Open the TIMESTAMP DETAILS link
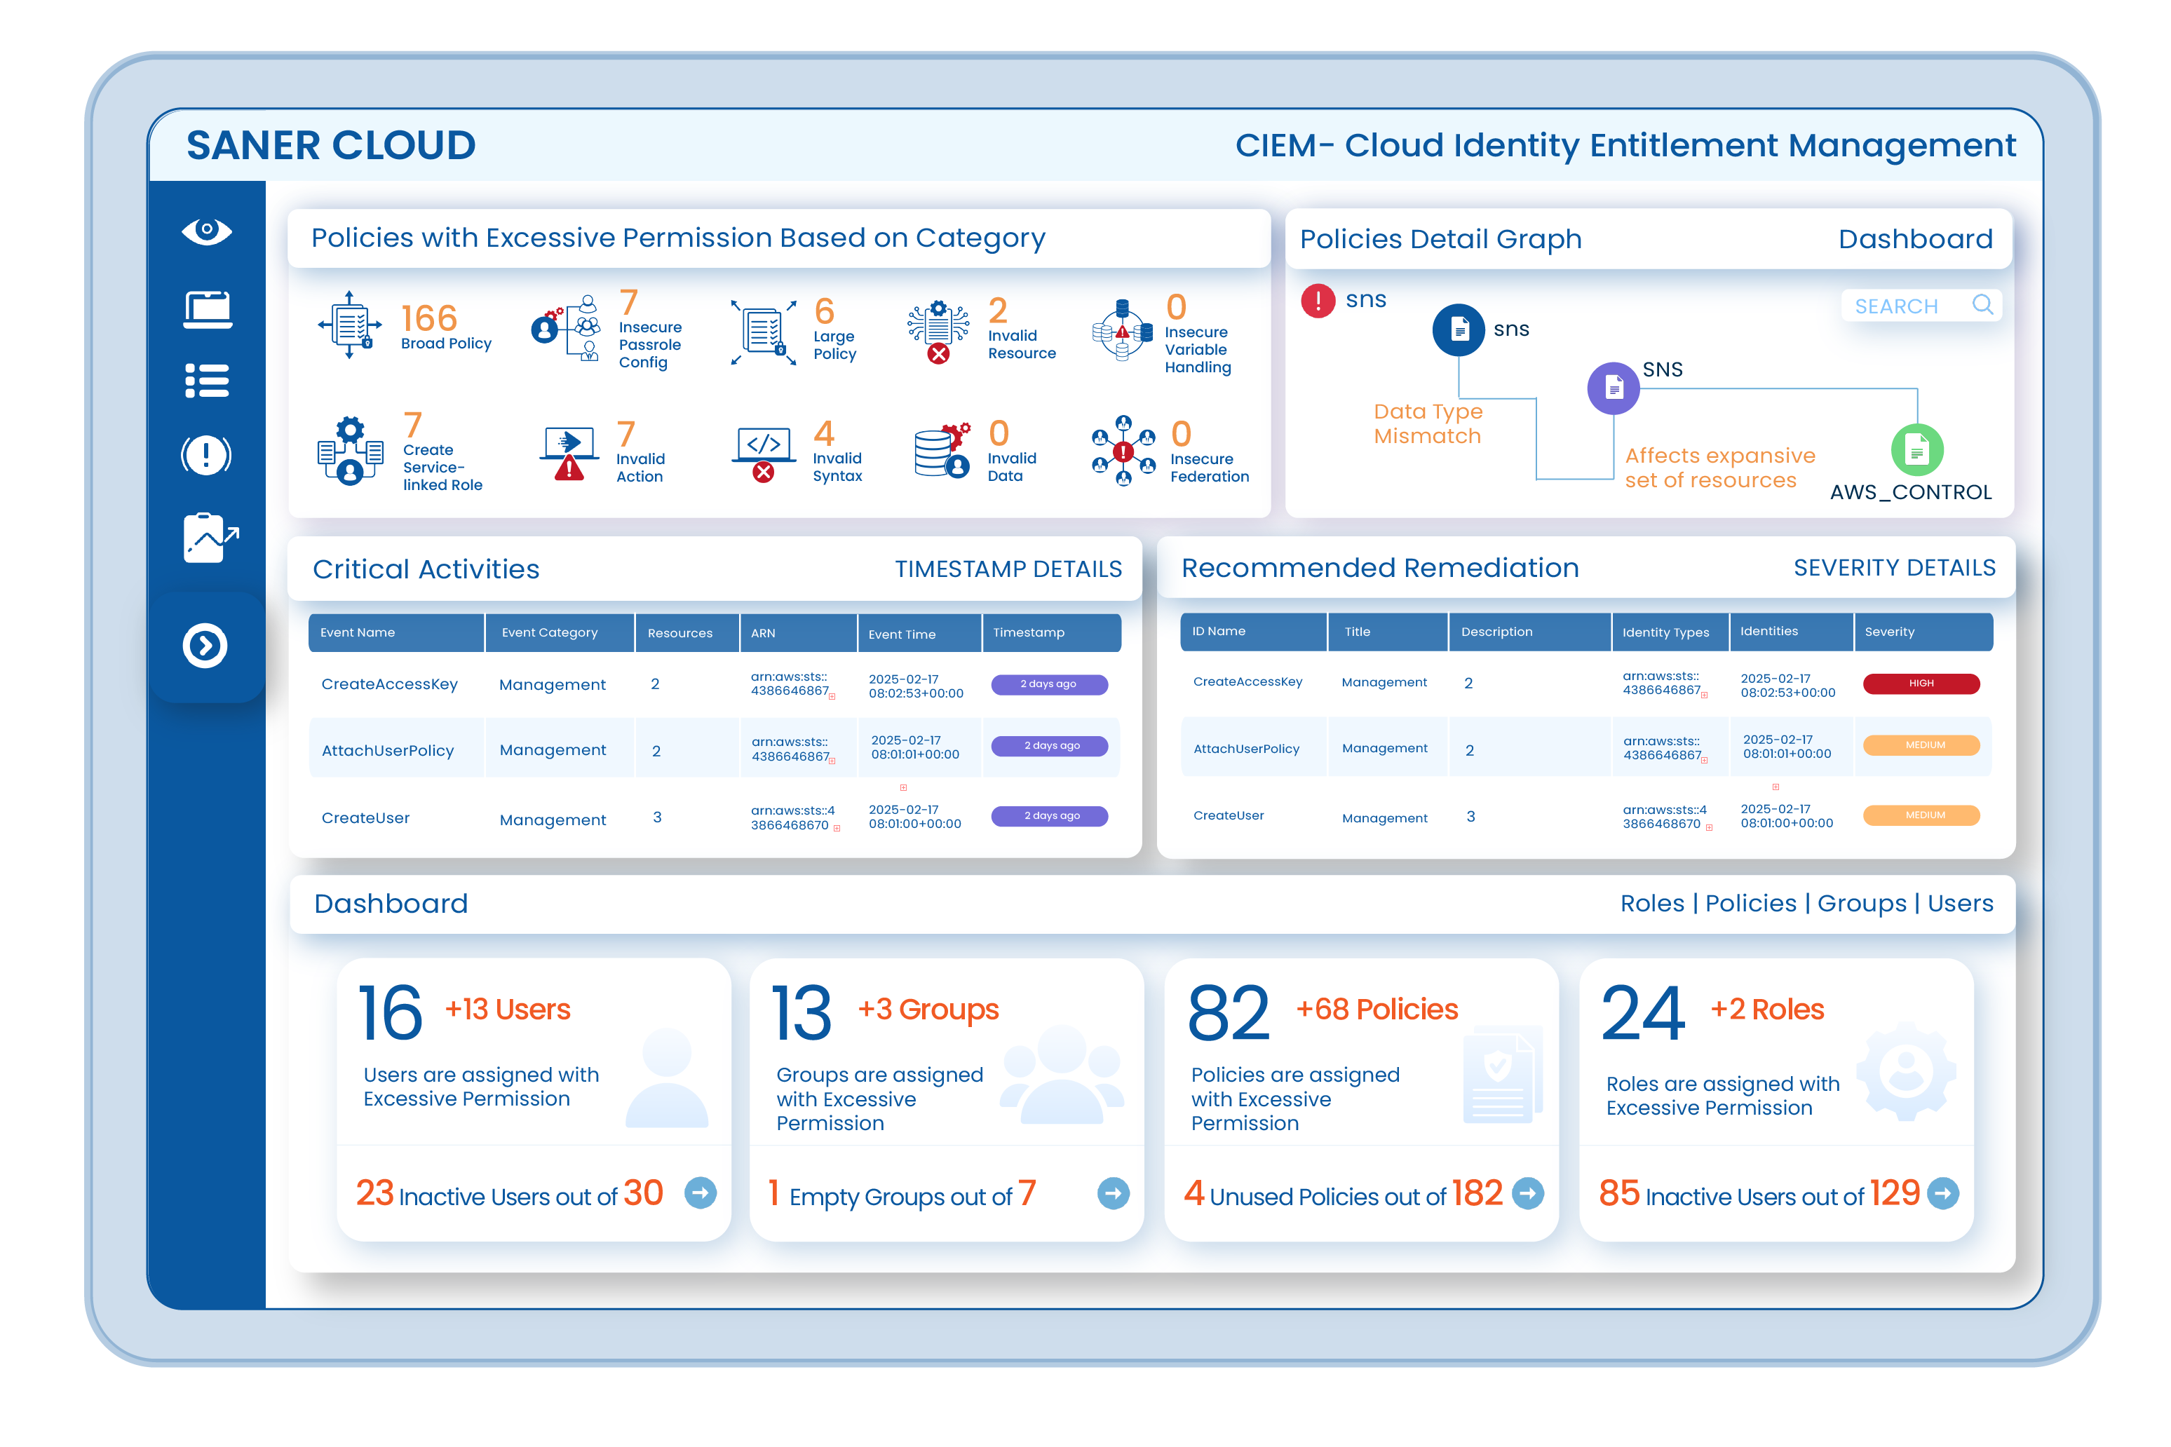This screenshot has width=2171, height=1447. pos(1008,569)
